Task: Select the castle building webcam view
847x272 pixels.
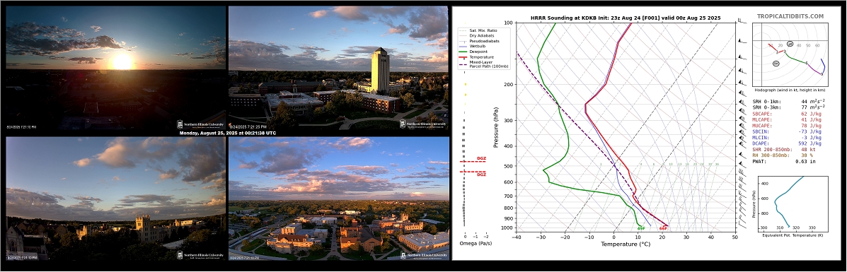Action: click(115, 199)
